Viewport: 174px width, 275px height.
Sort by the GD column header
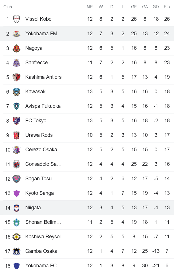pyautogui.click(x=156, y=7)
